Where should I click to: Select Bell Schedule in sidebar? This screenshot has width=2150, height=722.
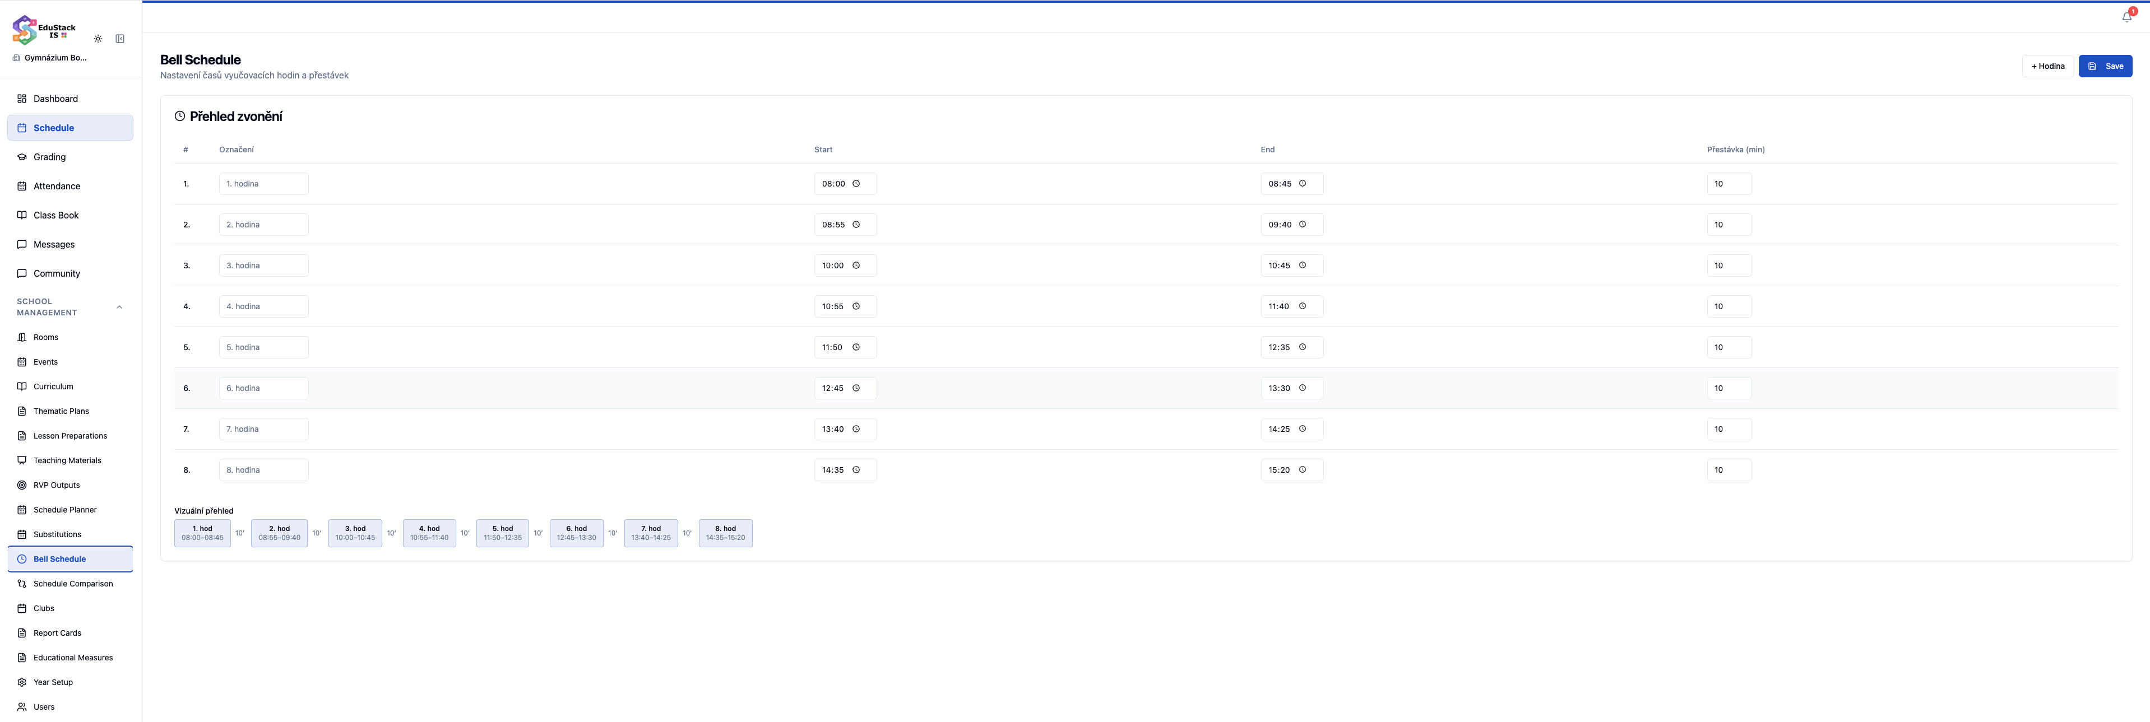point(70,558)
